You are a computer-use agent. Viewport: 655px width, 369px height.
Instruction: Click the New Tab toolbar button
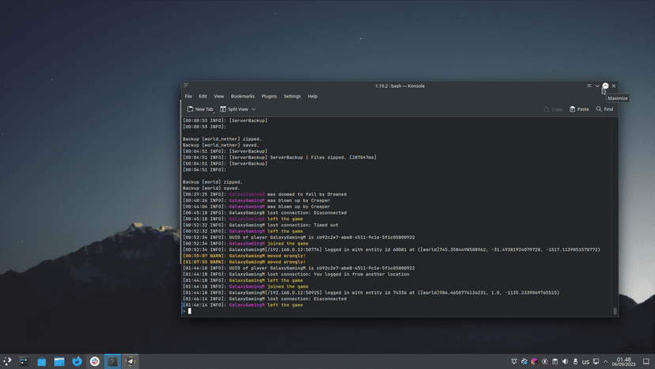click(200, 109)
